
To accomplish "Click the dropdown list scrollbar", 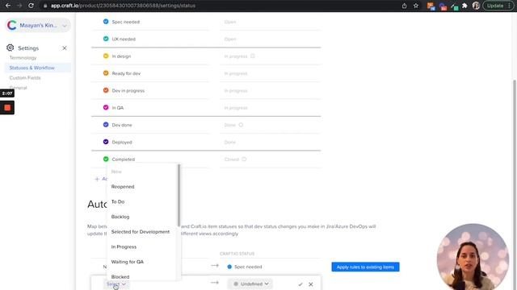I will coord(179,195).
